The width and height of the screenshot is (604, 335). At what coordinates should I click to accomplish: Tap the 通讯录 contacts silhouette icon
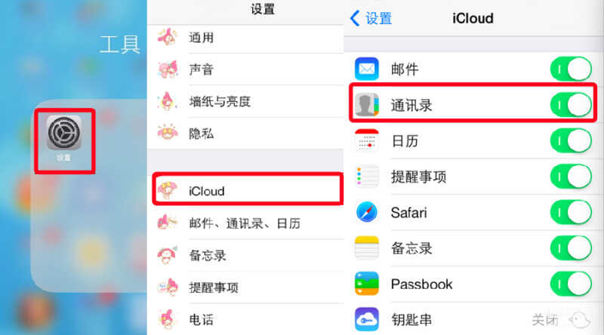[366, 104]
